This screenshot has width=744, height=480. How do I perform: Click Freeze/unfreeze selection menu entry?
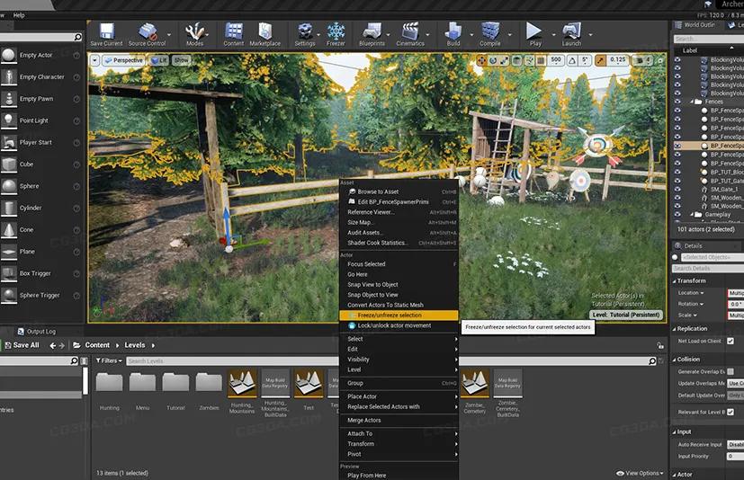click(399, 316)
